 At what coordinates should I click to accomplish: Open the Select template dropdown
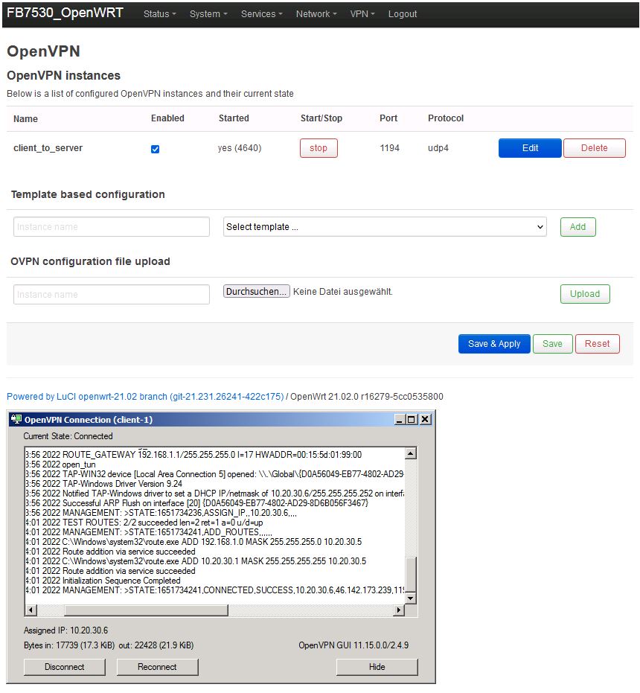pyautogui.click(x=385, y=227)
